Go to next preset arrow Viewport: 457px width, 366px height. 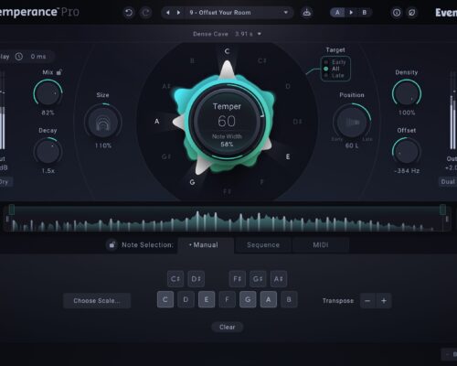[178, 13]
